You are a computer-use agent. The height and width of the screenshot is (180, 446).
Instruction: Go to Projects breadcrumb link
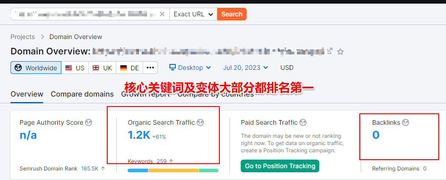click(x=22, y=37)
